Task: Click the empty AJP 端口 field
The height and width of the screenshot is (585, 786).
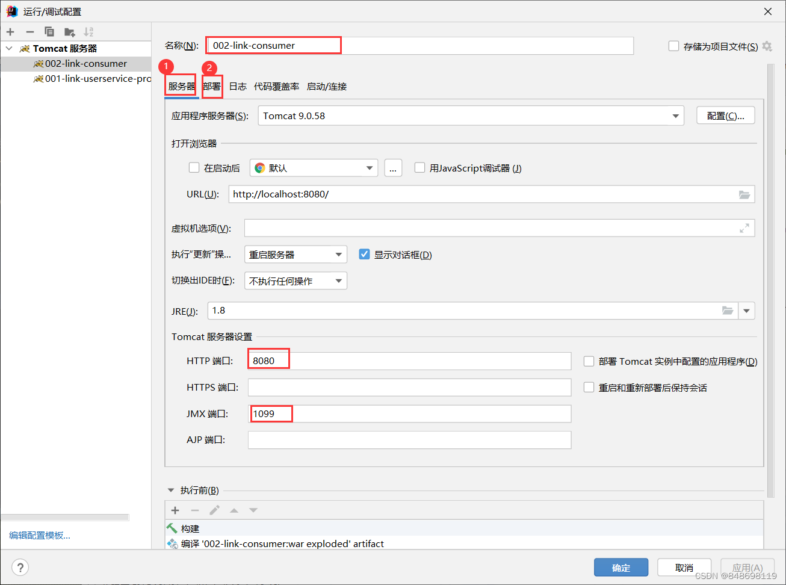Action: point(409,440)
